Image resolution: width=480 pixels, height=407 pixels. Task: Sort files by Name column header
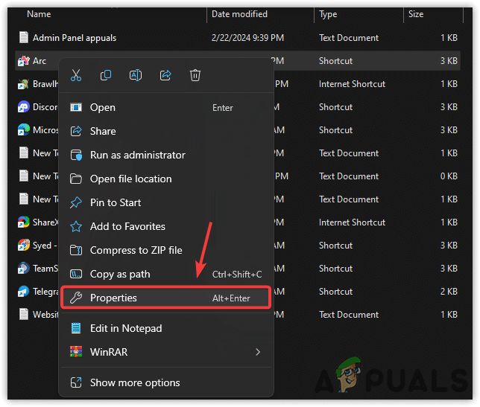[x=39, y=14]
